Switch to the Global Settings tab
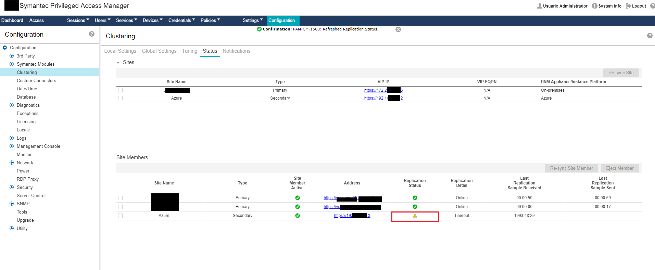The height and width of the screenshot is (270, 655). (159, 51)
